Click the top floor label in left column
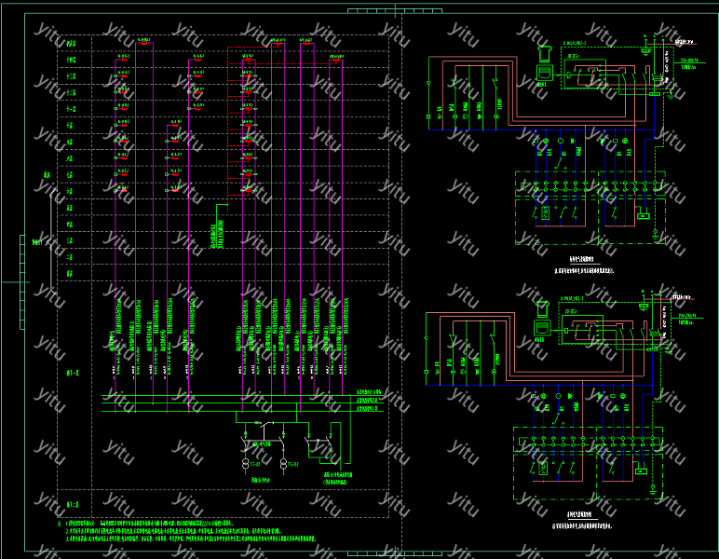This screenshot has height=559, width=719. pyautogui.click(x=71, y=44)
